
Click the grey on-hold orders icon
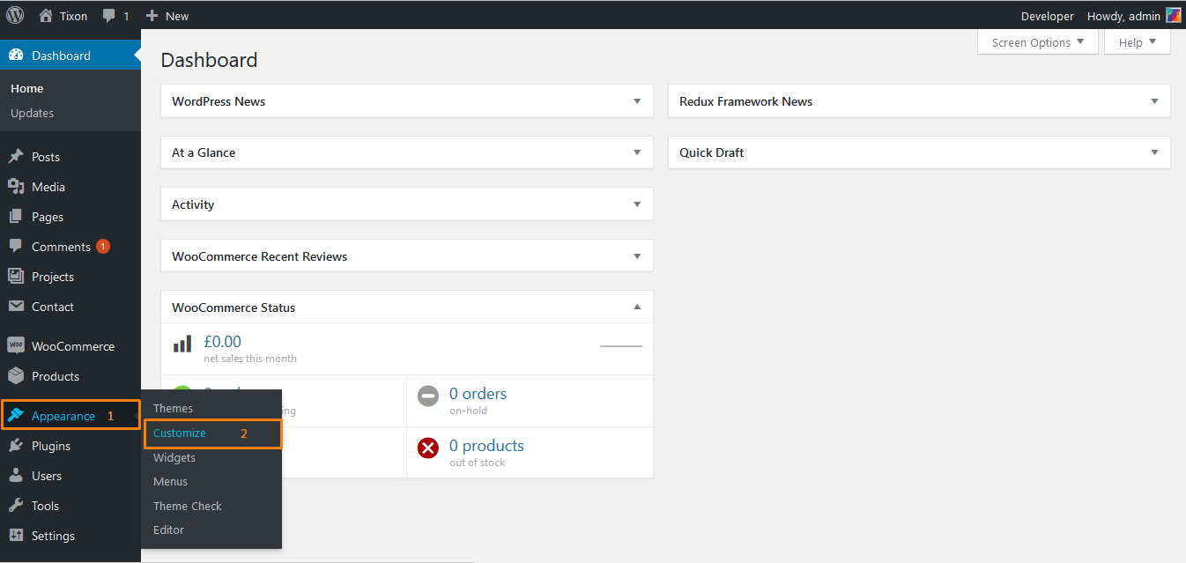pyautogui.click(x=428, y=396)
